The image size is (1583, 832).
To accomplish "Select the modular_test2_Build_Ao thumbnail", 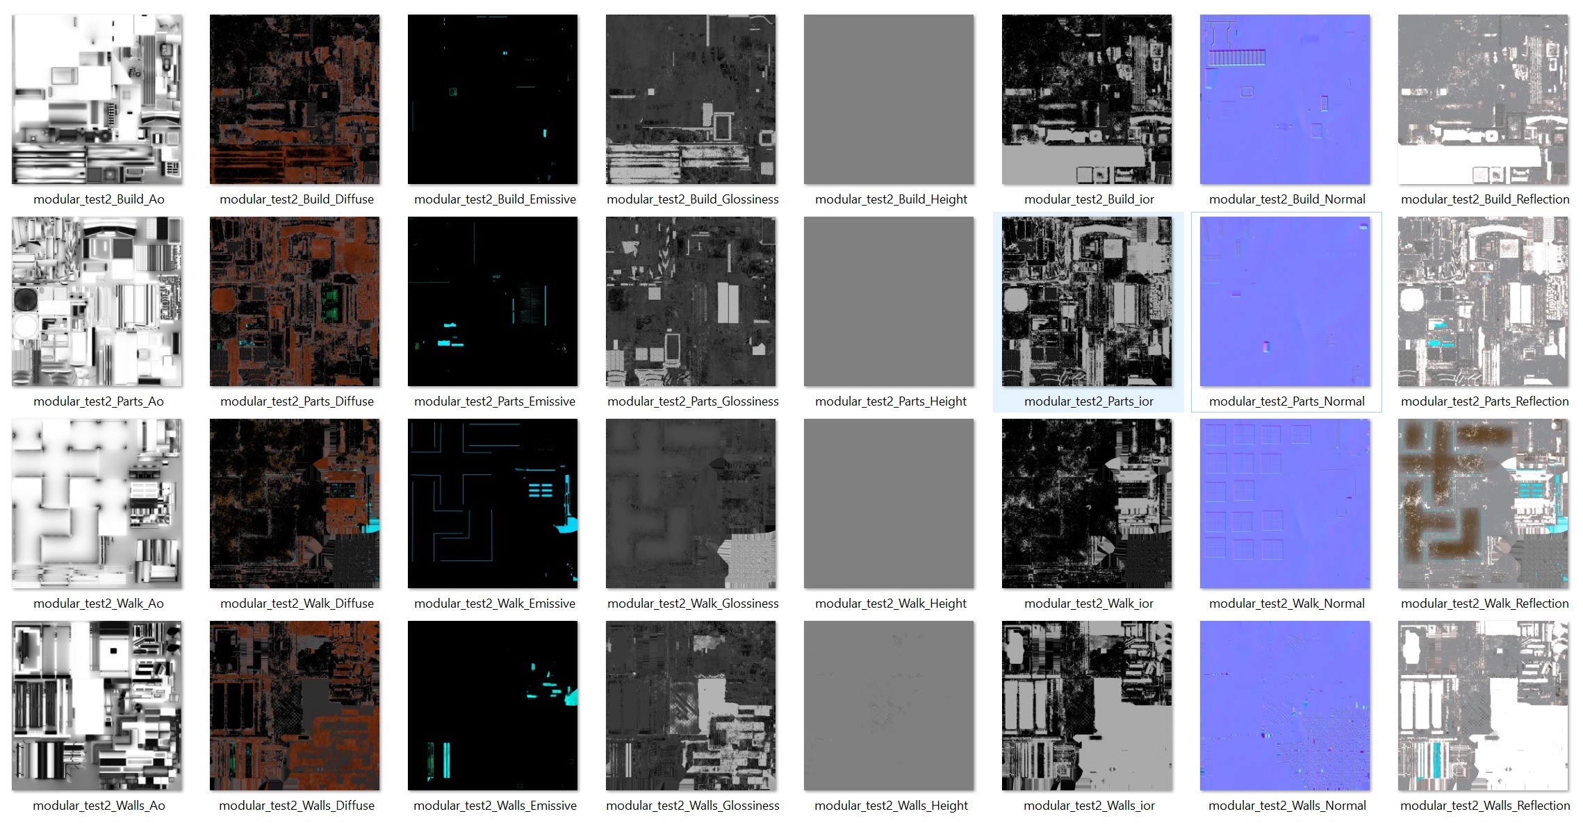I will pyautogui.click(x=97, y=99).
